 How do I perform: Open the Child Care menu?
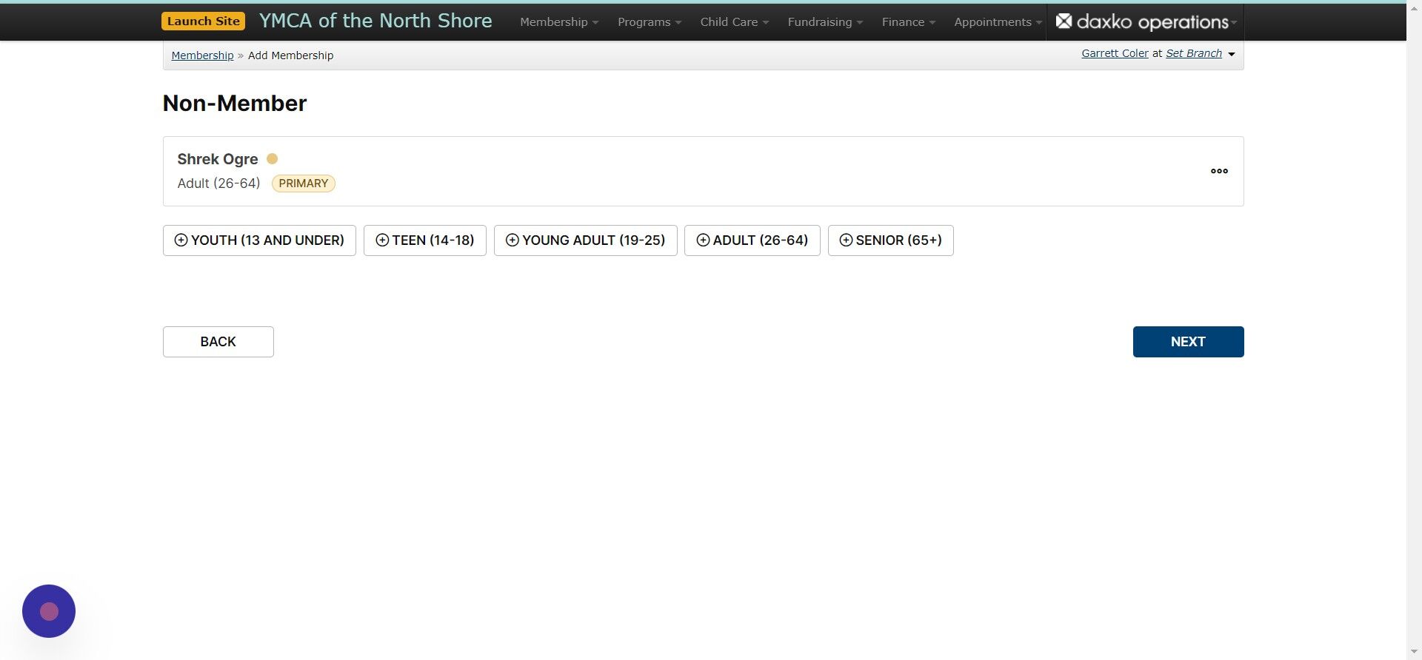coord(735,22)
